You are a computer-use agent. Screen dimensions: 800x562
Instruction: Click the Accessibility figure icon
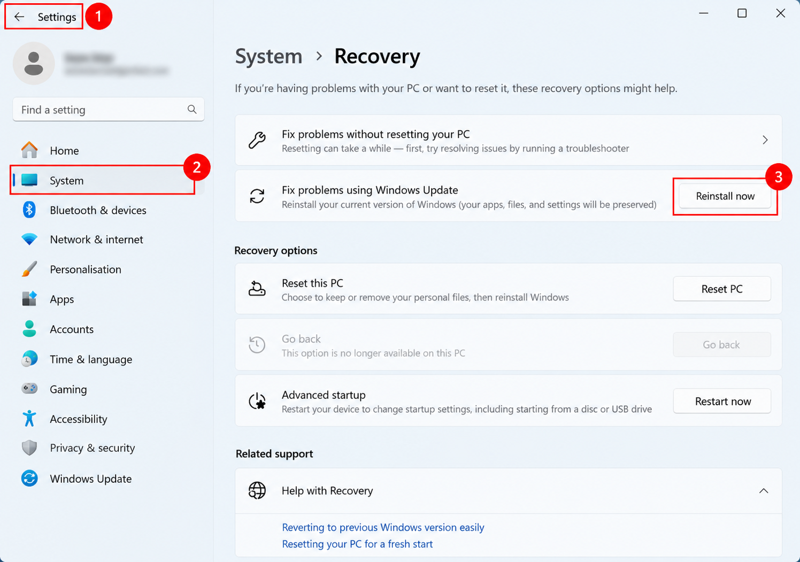click(29, 418)
